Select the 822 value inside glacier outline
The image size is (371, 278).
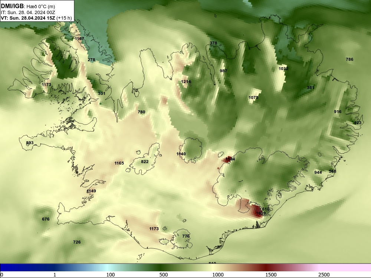click(x=145, y=162)
